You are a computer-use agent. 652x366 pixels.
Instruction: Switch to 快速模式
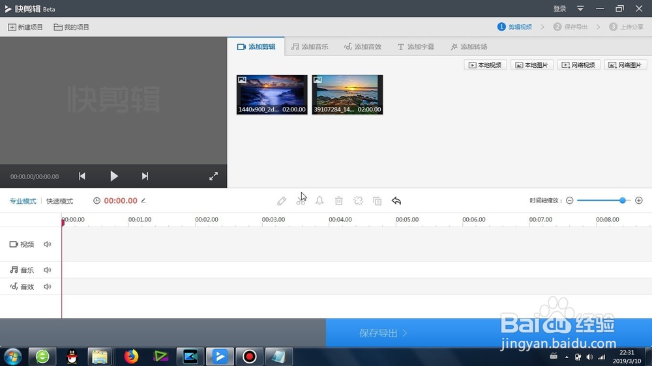(x=59, y=201)
